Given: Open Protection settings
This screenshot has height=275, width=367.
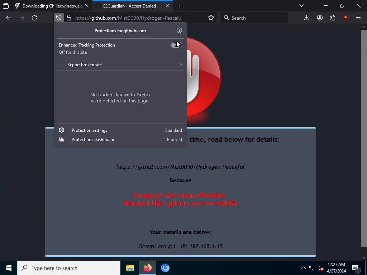Looking at the screenshot, I should pyautogui.click(x=120, y=130).
